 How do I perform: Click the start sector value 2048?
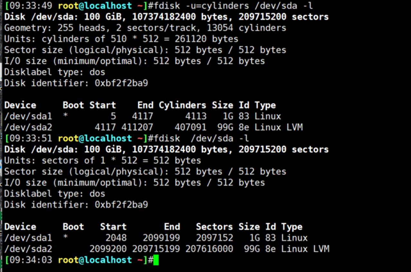pos(116,238)
